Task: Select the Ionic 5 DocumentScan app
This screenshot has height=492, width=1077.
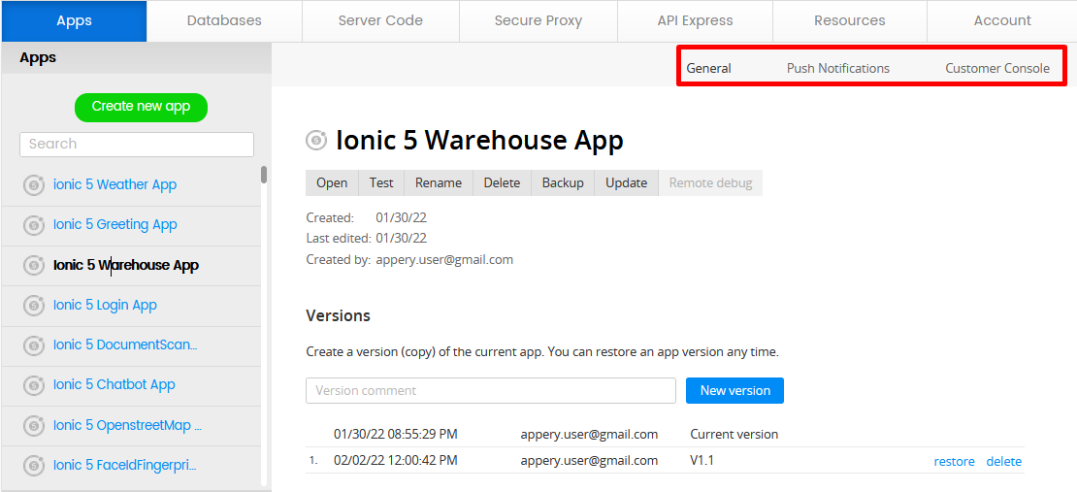Action: 125,344
